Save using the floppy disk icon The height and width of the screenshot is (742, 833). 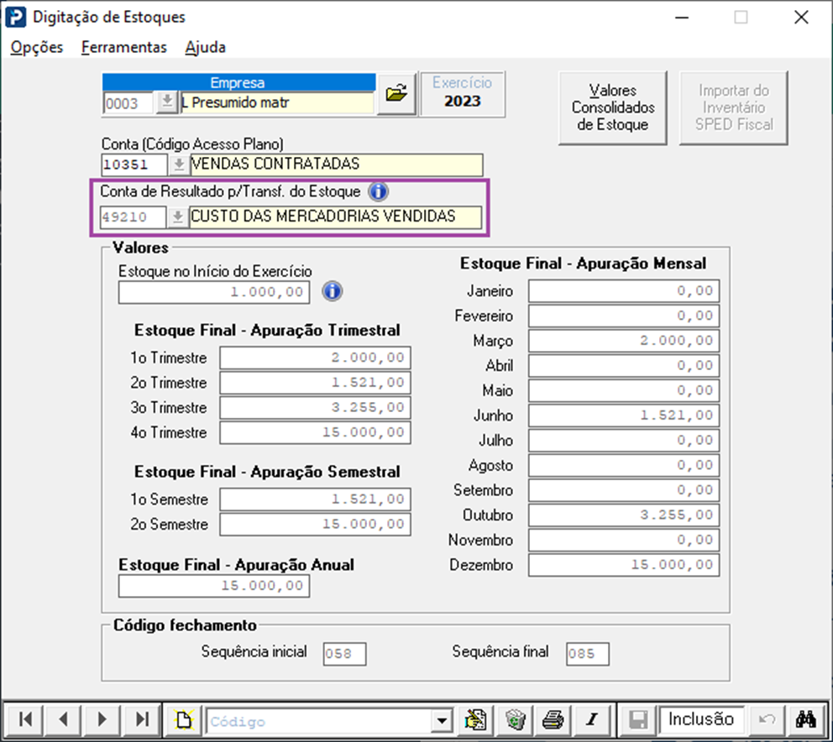pos(637,719)
